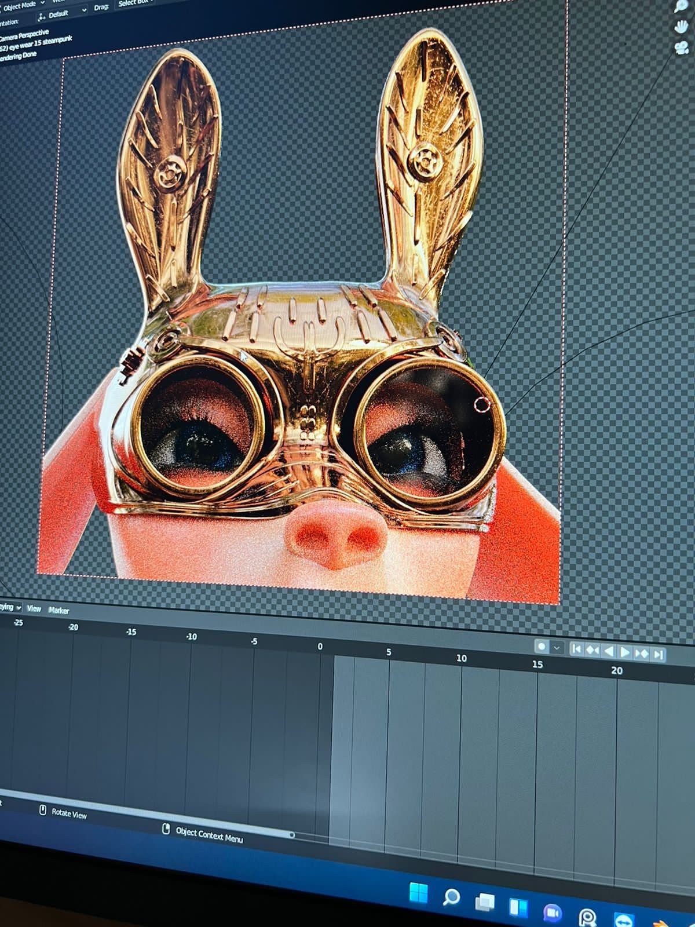The width and height of the screenshot is (695, 927).
Task: Open the Windows Start menu
Action: pyautogui.click(x=418, y=893)
